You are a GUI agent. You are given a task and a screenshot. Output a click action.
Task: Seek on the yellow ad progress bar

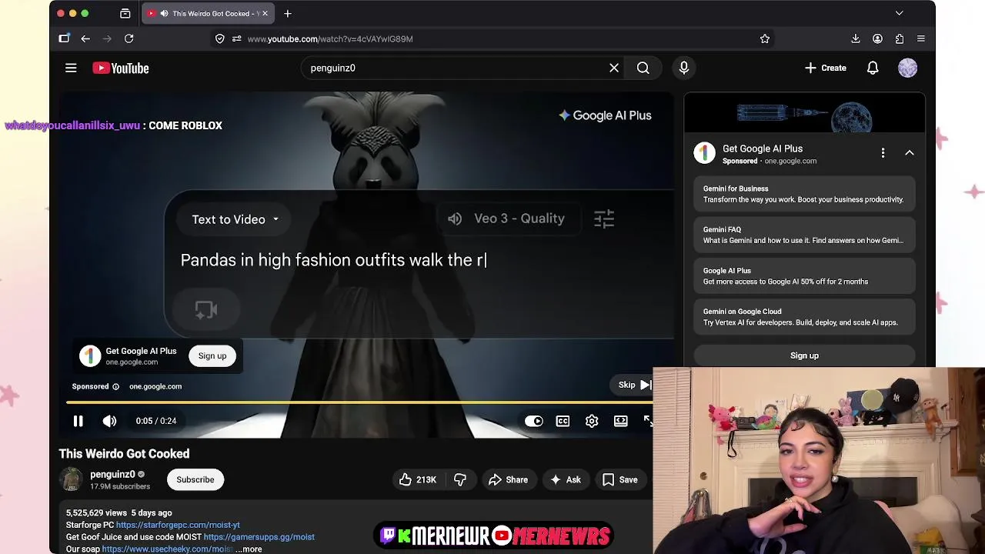click(x=359, y=402)
